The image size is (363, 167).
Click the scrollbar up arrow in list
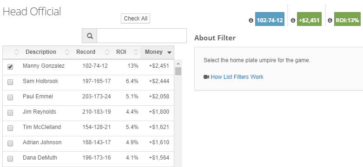(x=178, y=64)
